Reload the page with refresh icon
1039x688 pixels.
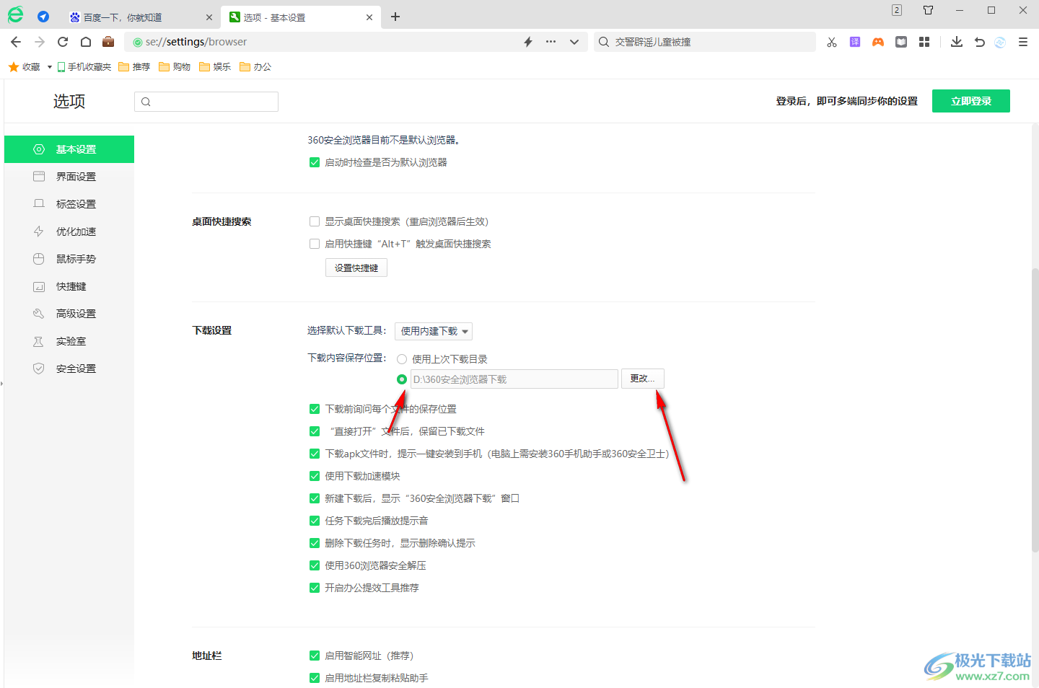coord(63,42)
